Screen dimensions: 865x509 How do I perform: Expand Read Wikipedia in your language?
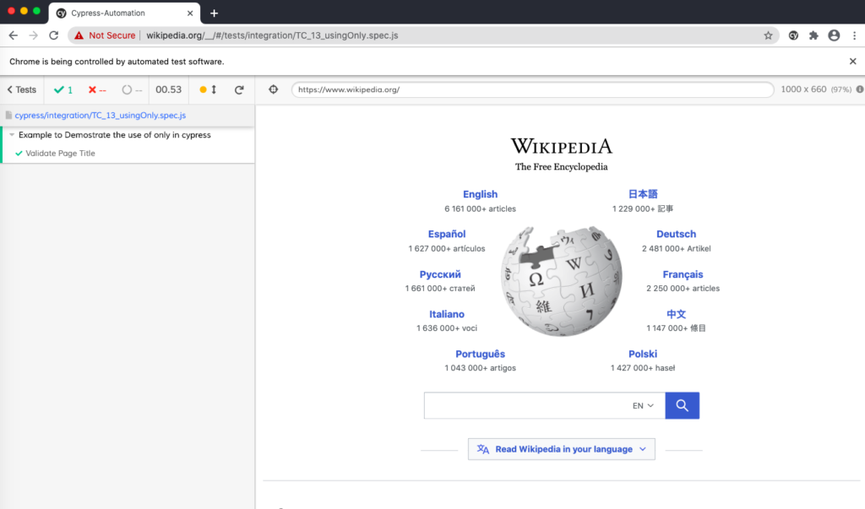tap(562, 449)
